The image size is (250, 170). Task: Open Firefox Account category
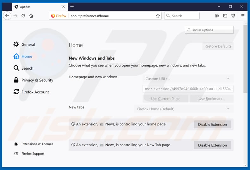coord(31,92)
